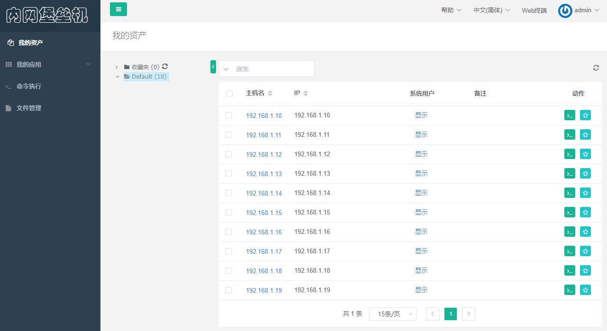Expand the 收藏夹 tree node
The height and width of the screenshot is (331, 607).
pyautogui.click(x=117, y=67)
